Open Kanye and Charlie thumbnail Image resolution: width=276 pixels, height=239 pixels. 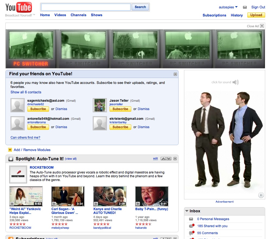pyautogui.click(x=110, y=196)
